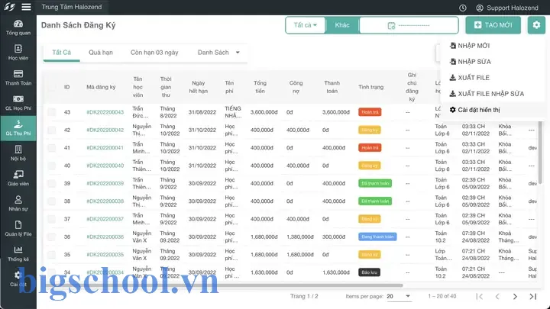The image size is (550, 309).
Task: Click the green settings gear button
Action: point(536,25)
